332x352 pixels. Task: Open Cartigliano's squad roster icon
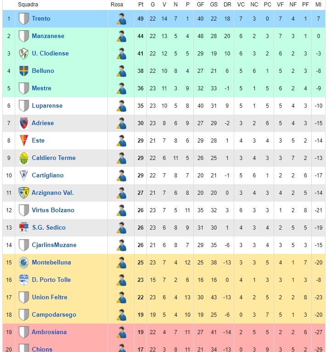(x=122, y=176)
